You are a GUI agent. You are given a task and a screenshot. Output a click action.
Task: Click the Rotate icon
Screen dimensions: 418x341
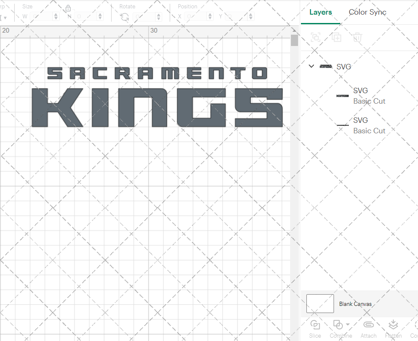(125, 17)
